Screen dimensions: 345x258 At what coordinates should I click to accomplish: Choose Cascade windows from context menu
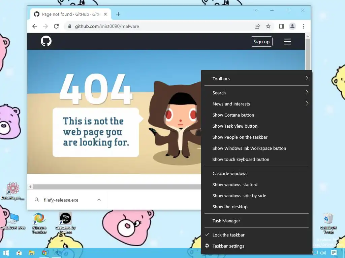pyautogui.click(x=256, y=174)
